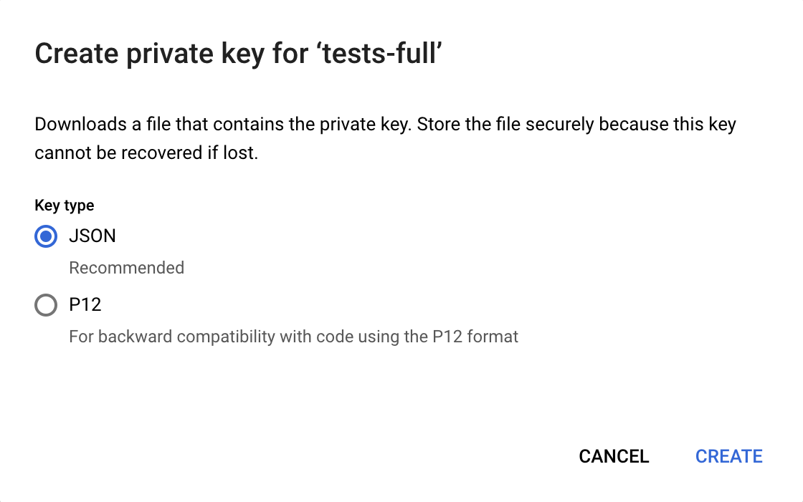The width and height of the screenshot is (803, 502).
Task: Click the P12 option label text
Action: (x=85, y=305)
